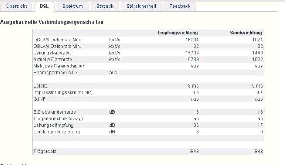Click the Latenz value 9 ms
This screenshot has width=285, height=165.
click(258, 86)
